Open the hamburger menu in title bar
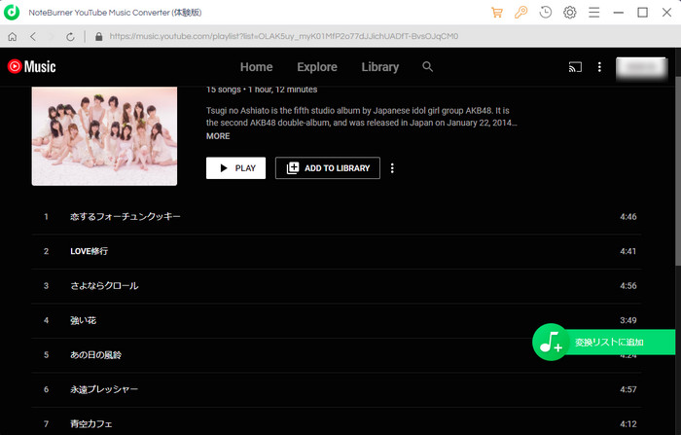This screenshot has height=435, width=681. [594, 13]
